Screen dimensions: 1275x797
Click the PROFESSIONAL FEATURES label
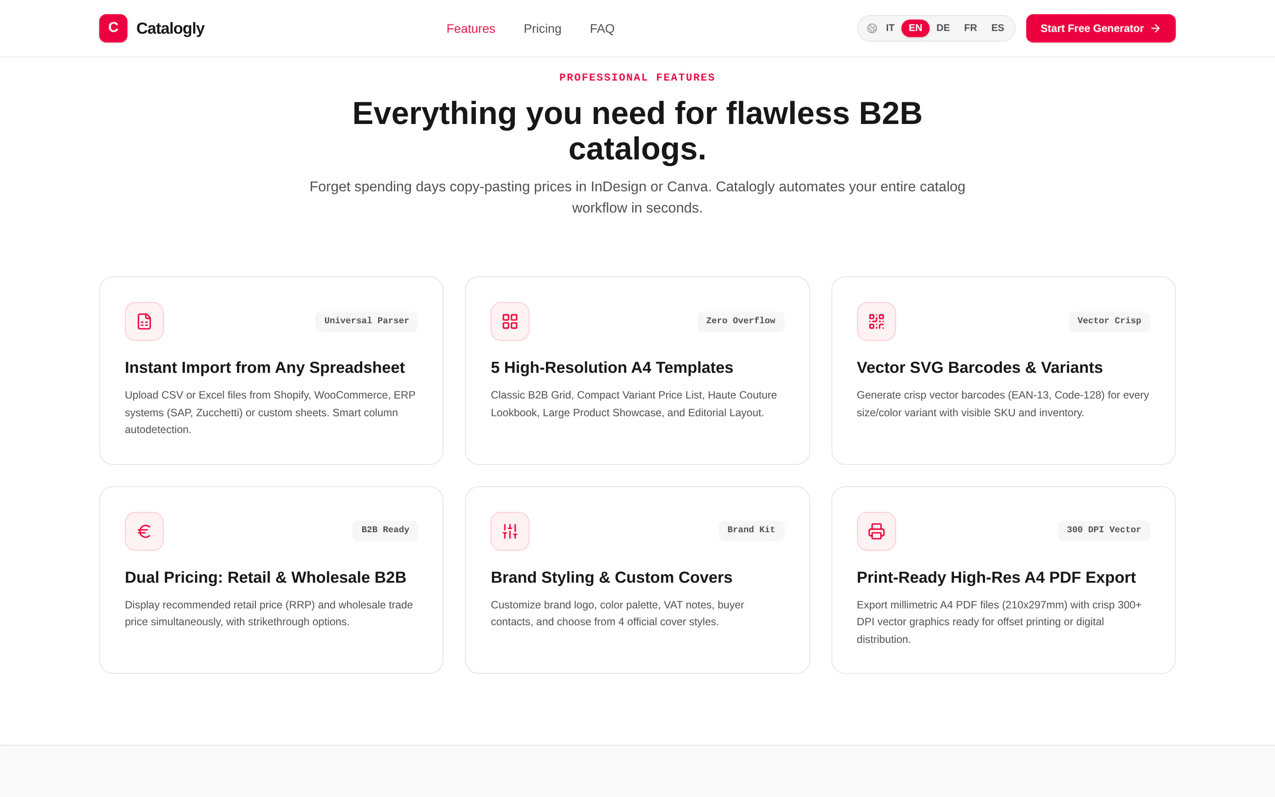[637, 77]
